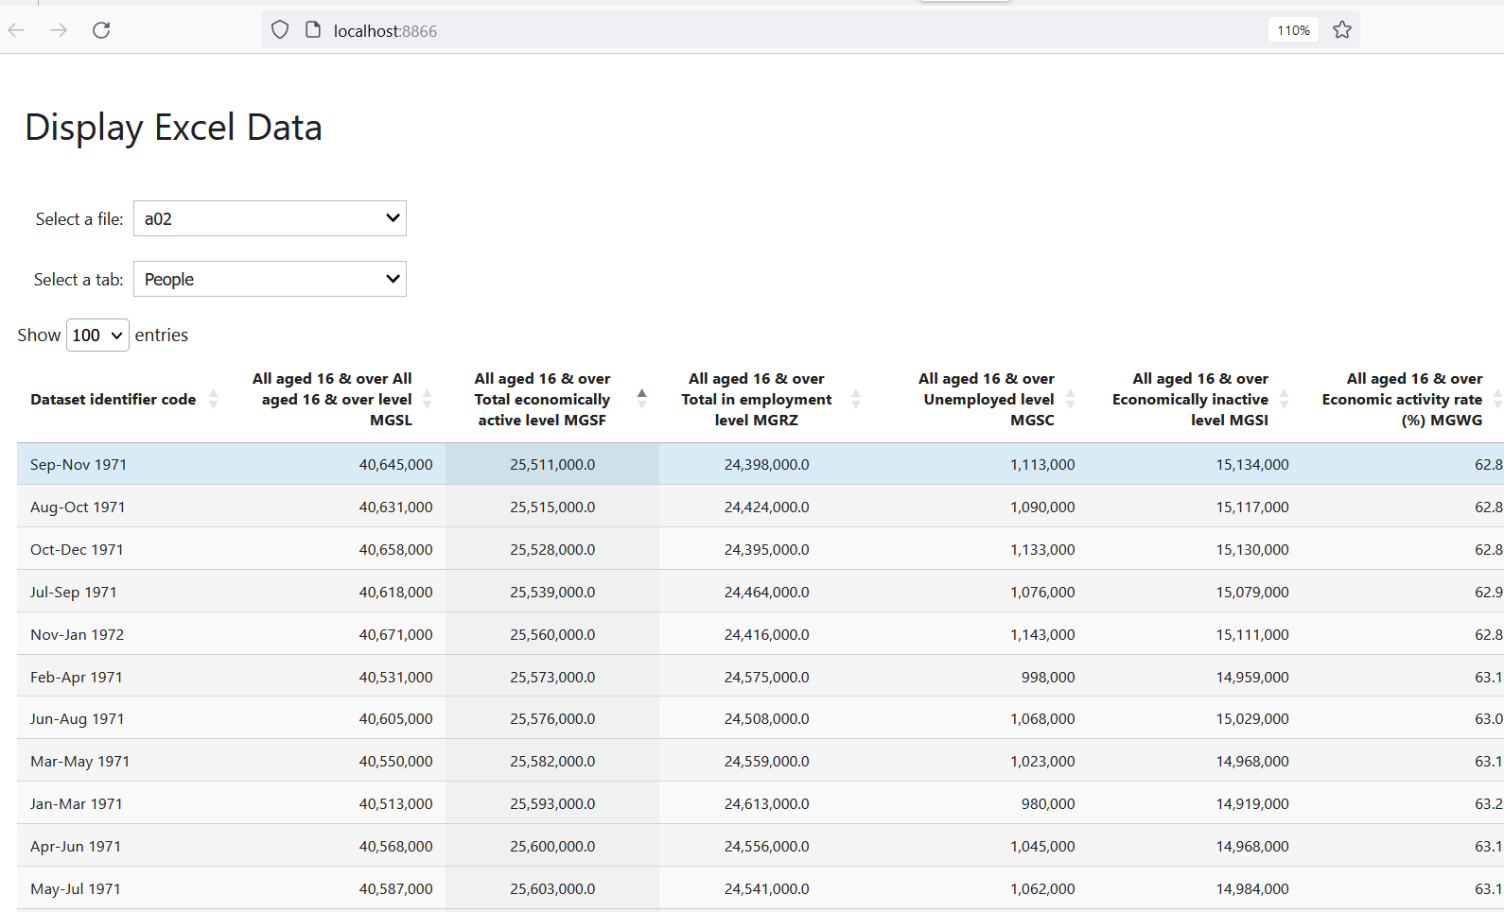Click the 25,603,000.0 cell in May-Jul 1971

coord(552,889)
